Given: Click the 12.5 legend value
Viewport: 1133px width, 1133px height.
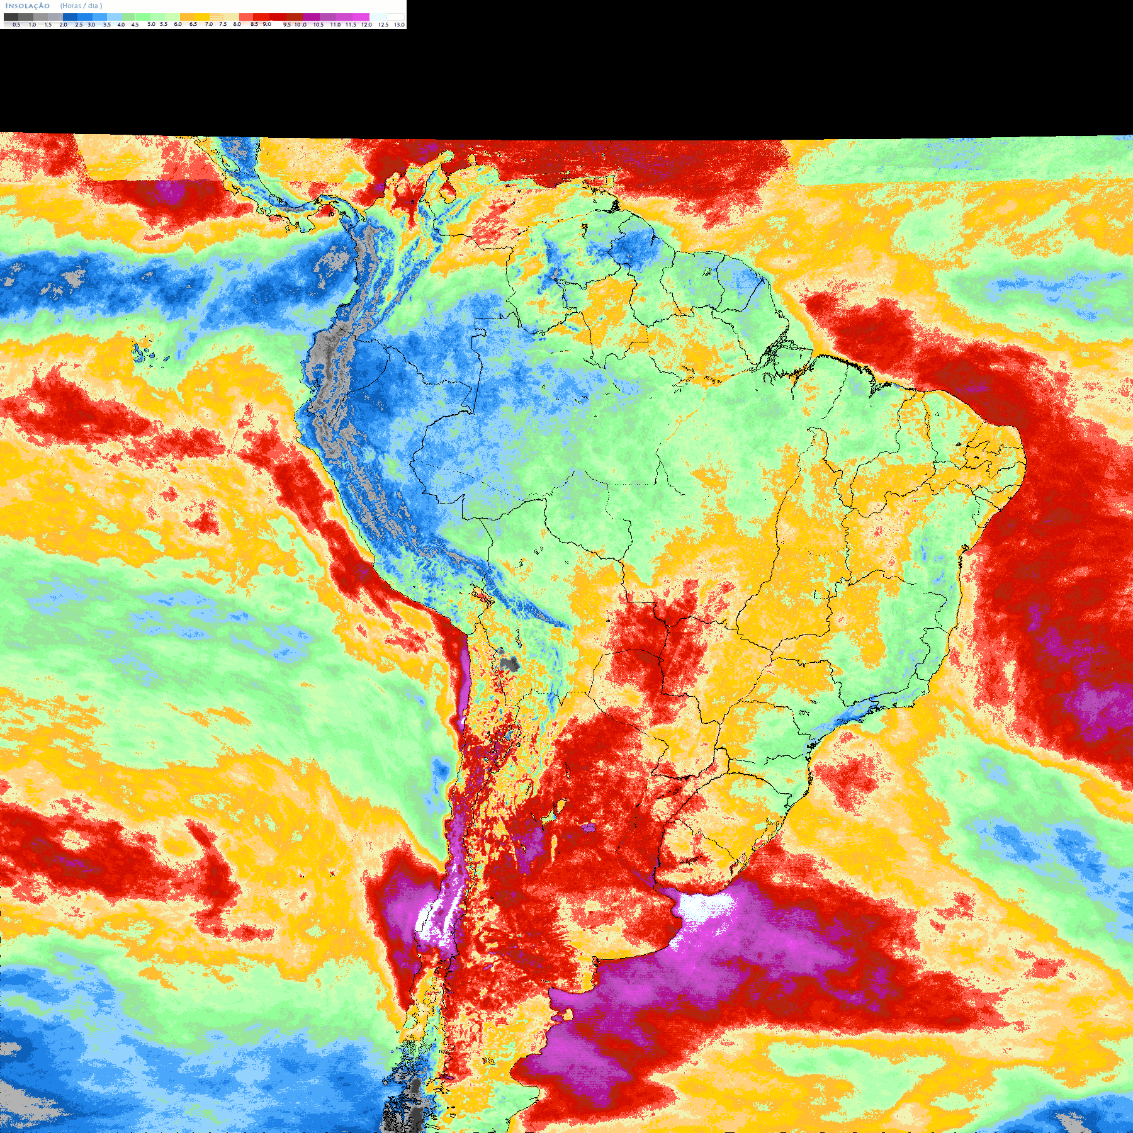Looking at the screenshot, I should pos(383,25).
